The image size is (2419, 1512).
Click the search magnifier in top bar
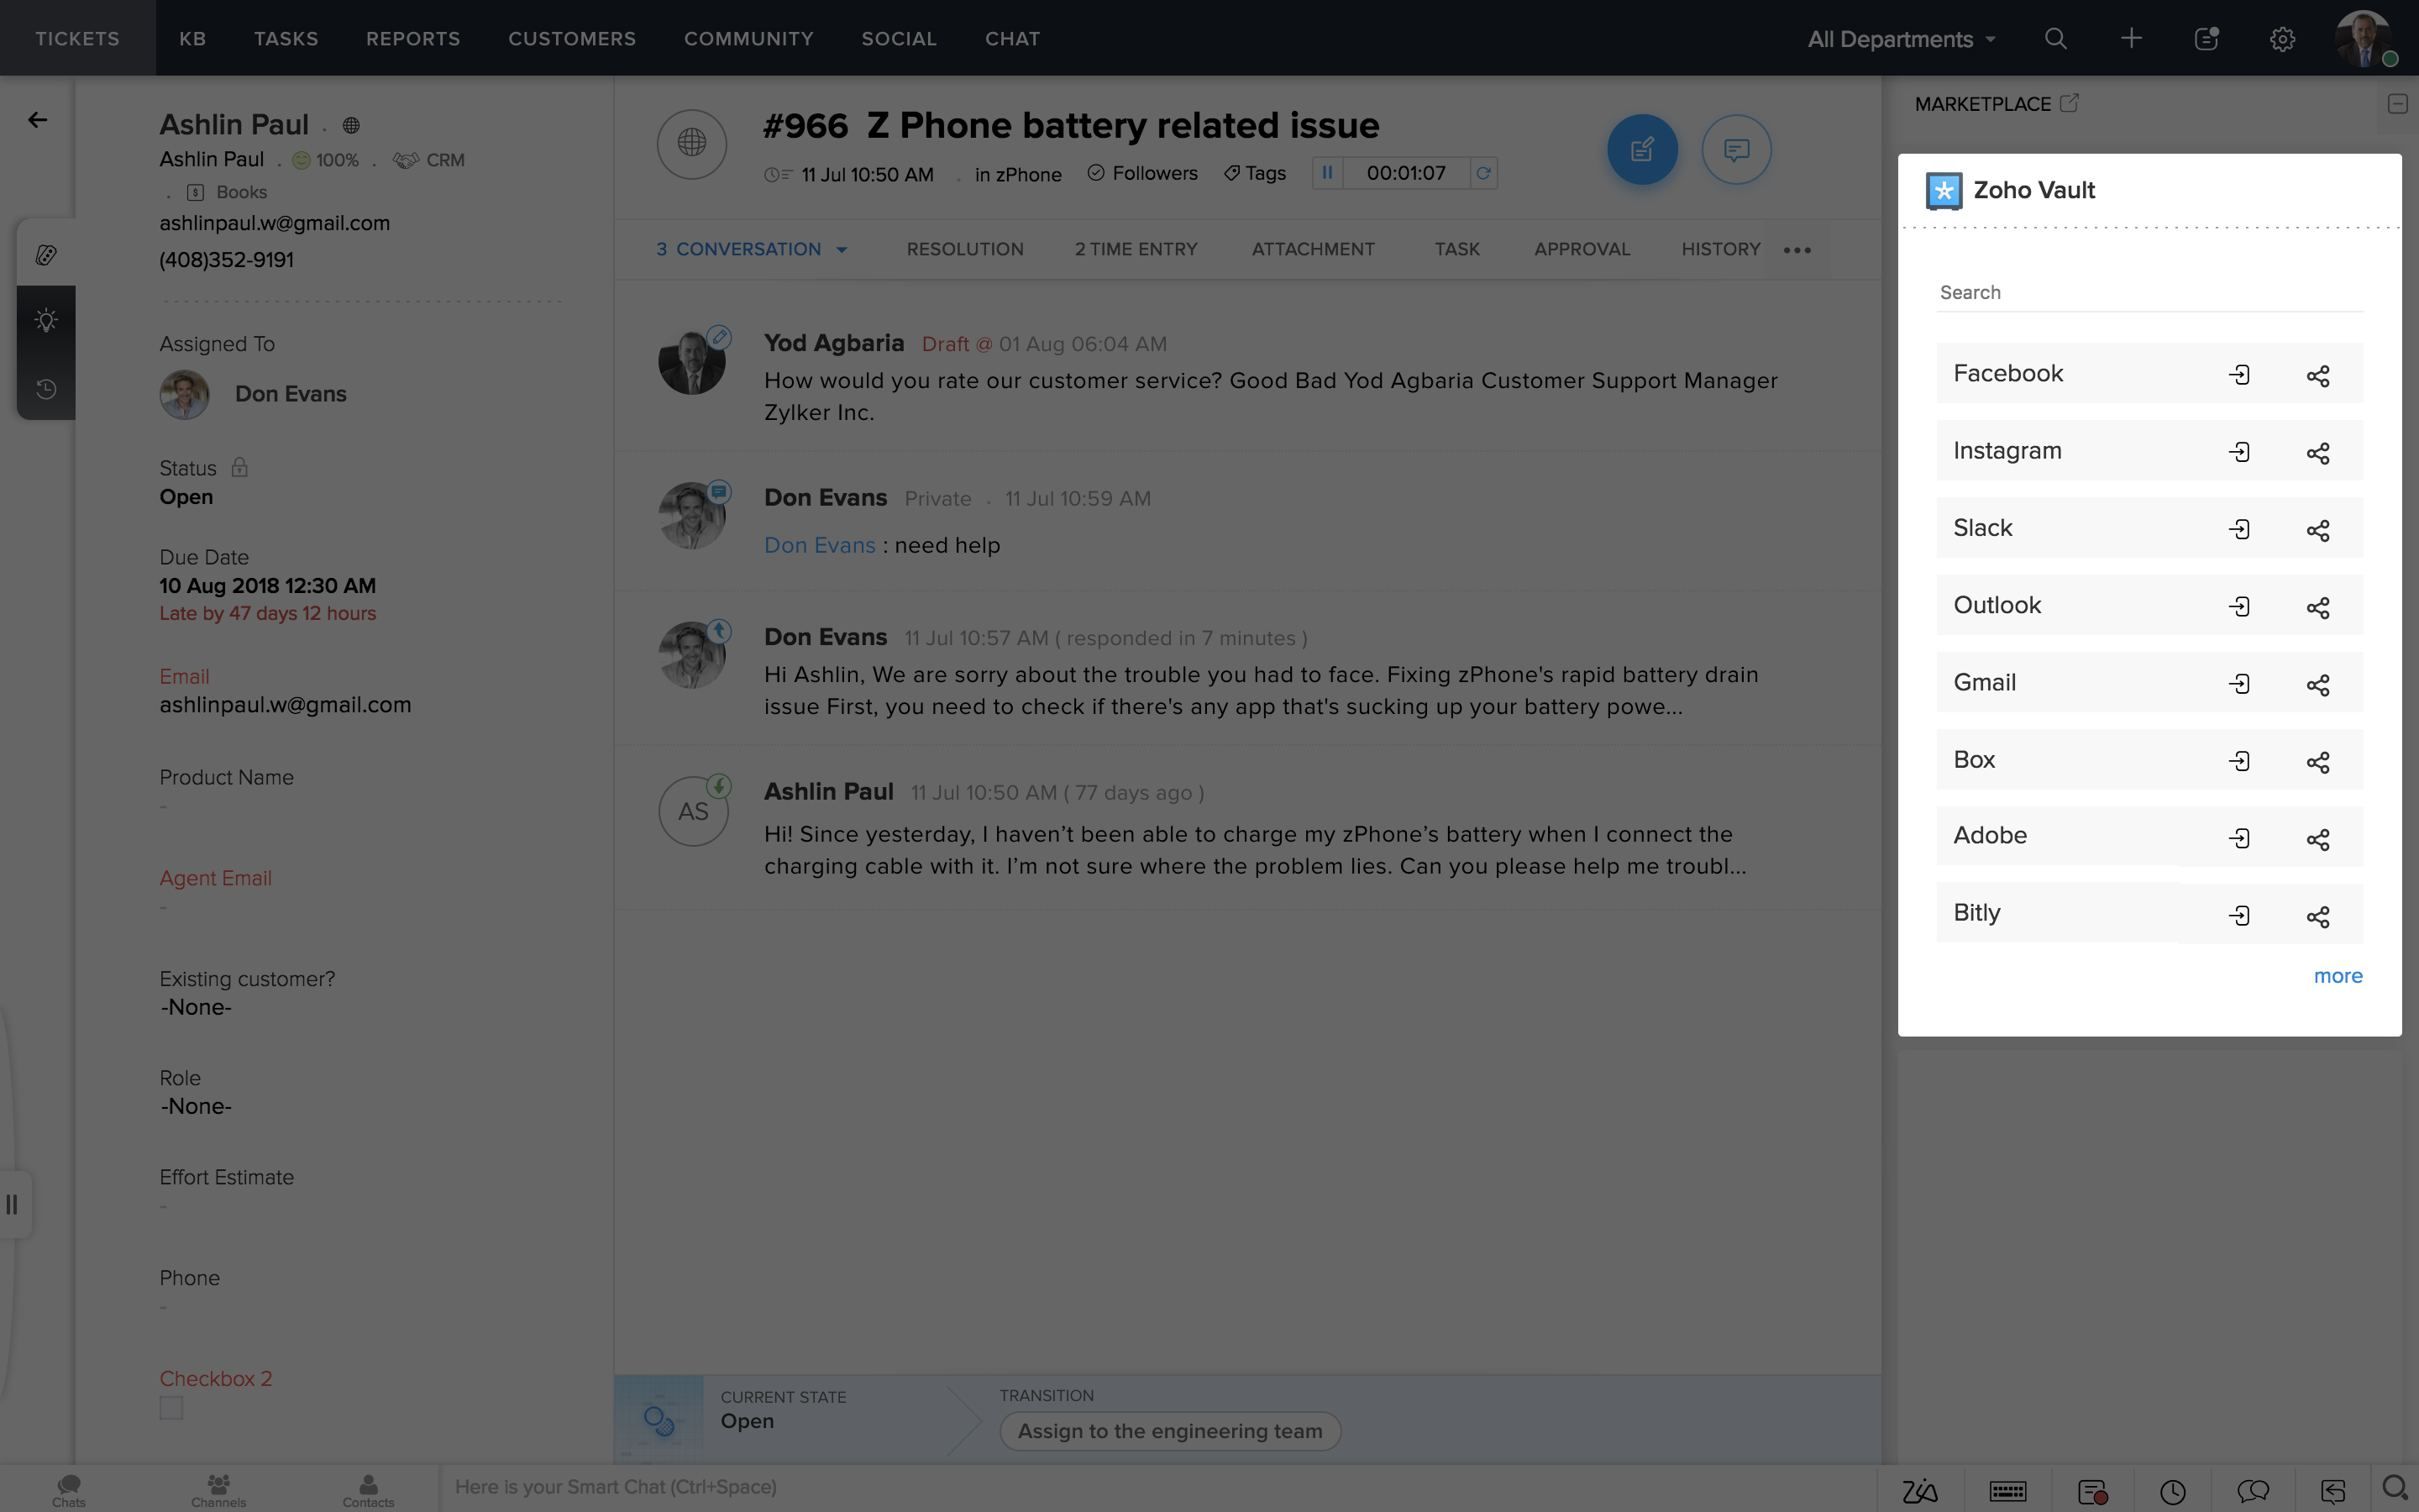pyautogui.click(x=2055, y=39)
